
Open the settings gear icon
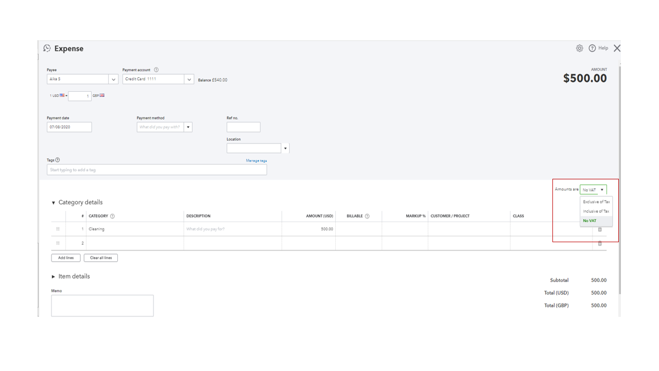click(579, 48)
